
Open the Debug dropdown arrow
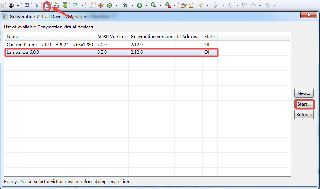coord(132,5)
